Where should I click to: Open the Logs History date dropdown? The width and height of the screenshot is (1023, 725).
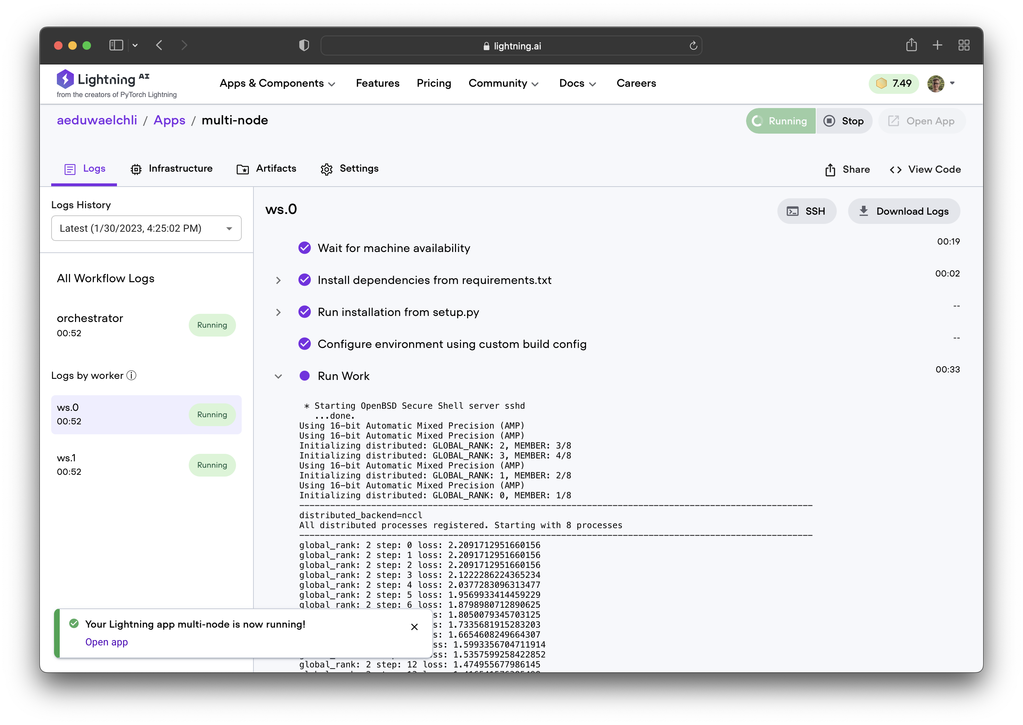(x=146, y=228)
